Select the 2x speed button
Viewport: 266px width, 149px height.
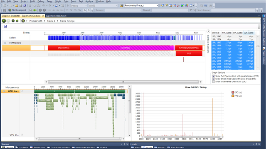pos(49,10)
